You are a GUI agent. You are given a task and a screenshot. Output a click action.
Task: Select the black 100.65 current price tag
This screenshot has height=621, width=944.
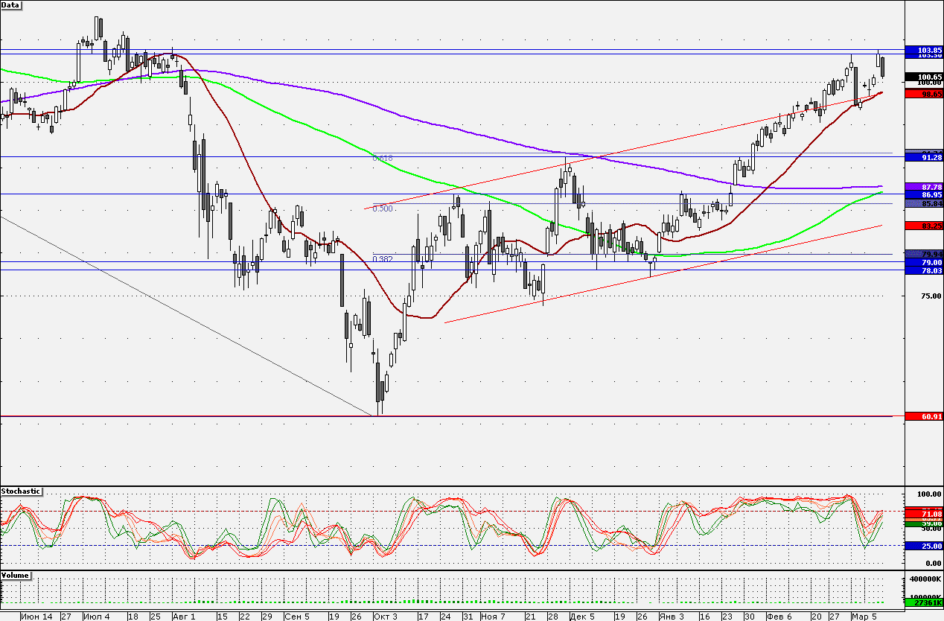click(x=923, y=77)
